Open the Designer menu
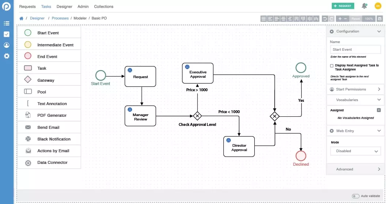Screen dimensions: 386x204 64,7
